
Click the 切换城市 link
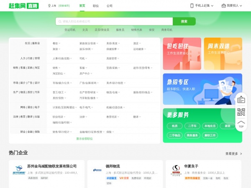pos(64,6)
